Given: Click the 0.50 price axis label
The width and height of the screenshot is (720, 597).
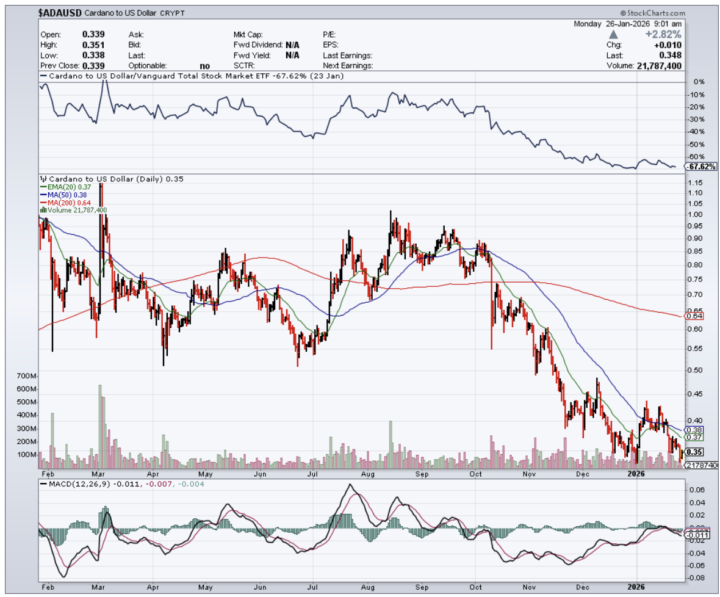Looking at the screenshot, I should click(695, 370).
